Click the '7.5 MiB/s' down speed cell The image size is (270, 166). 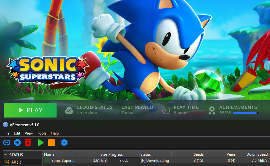click(x=259, y=161)
